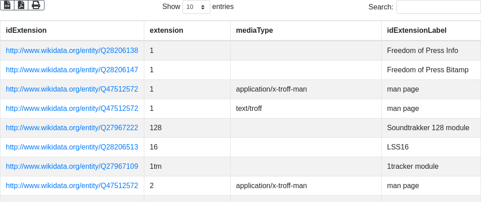
Task: Click inside the Search input field
Action: pos(438,7)
